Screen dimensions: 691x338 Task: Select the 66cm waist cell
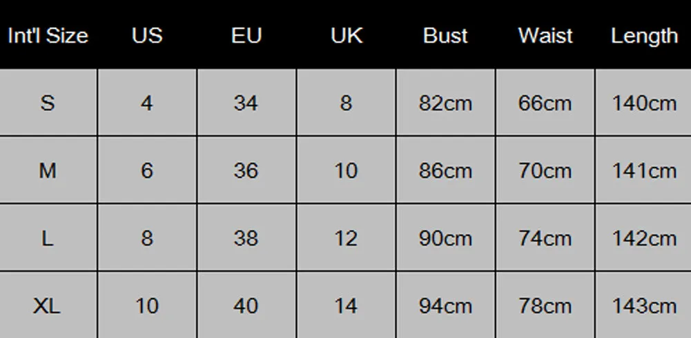pyautogui.click(x=545, y=103)
